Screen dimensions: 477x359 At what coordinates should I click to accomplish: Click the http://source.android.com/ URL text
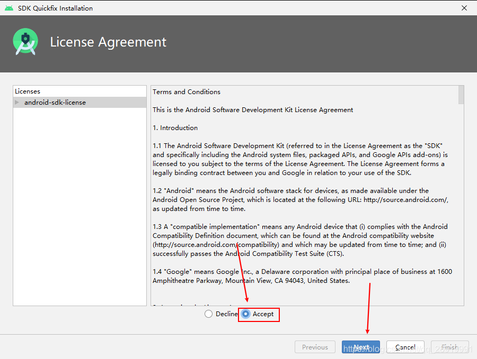pyautogui.click(x=406, y=200)
